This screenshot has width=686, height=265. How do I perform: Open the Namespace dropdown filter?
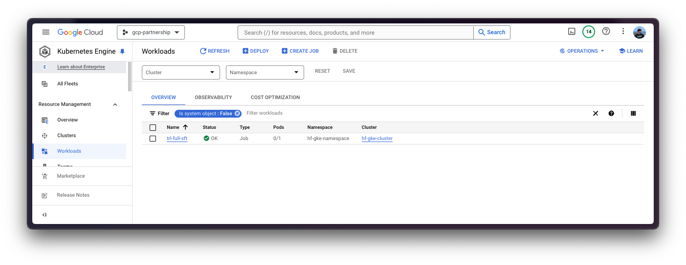[265, 72]
